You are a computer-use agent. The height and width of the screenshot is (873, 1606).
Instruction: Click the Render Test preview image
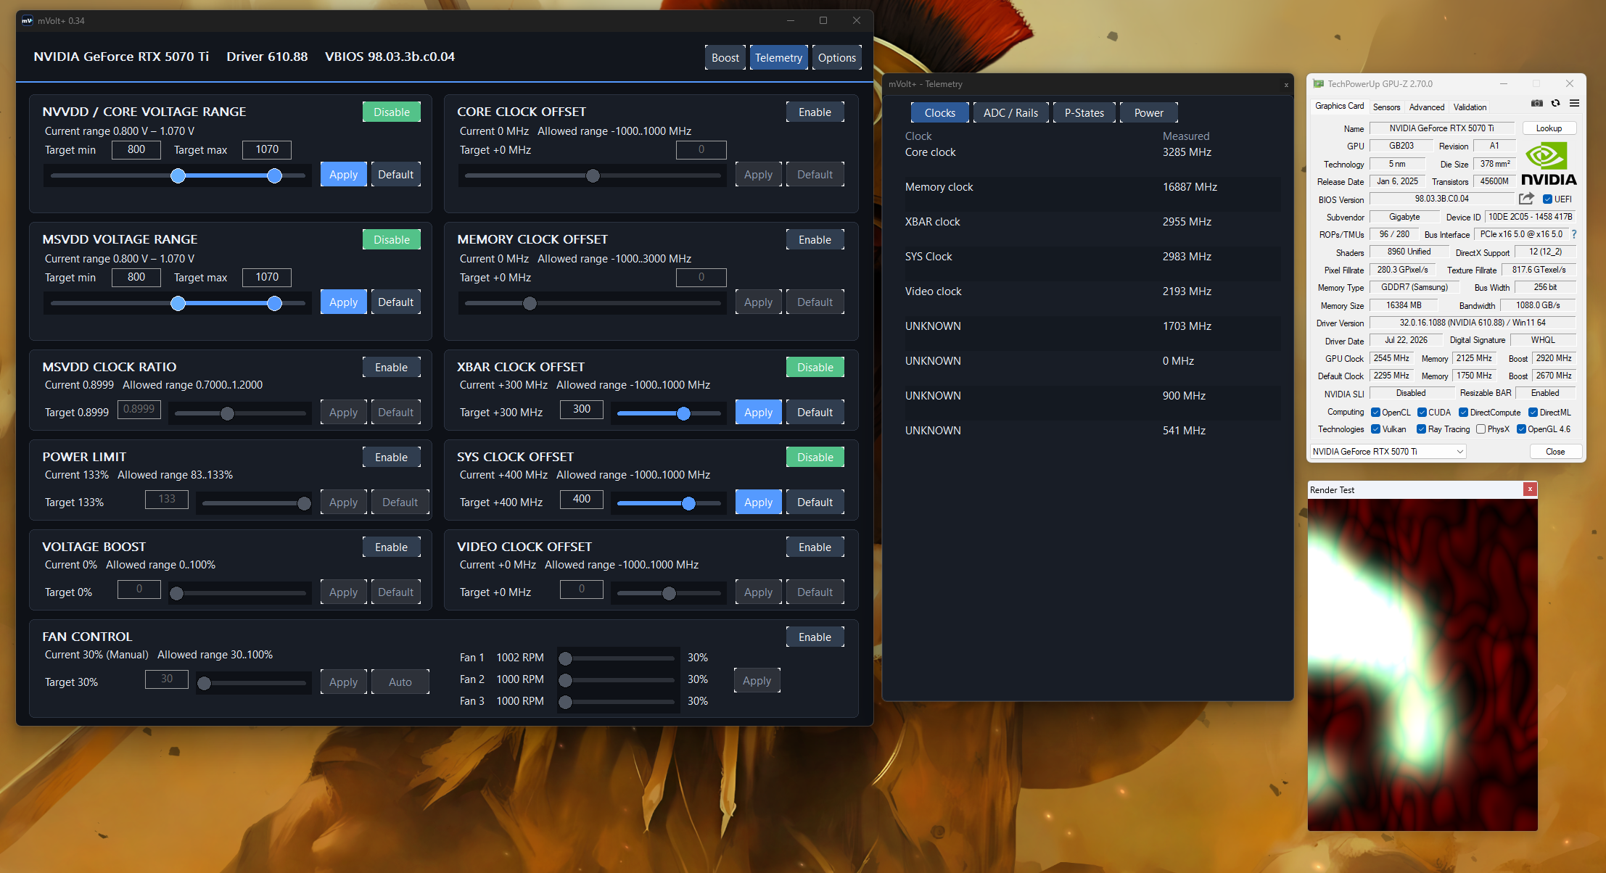[x=1422, y=664]
